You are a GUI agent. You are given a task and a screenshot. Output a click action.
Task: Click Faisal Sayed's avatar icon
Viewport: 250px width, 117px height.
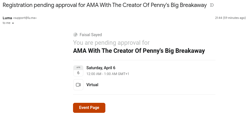tap(75, 35)
